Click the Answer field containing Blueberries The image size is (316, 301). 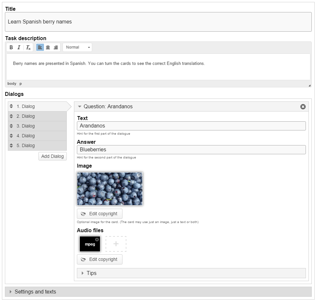click(191, 150)
